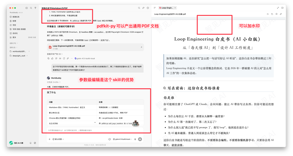
Task: Share the conversation from chat header
Action: tap(143, 8)
